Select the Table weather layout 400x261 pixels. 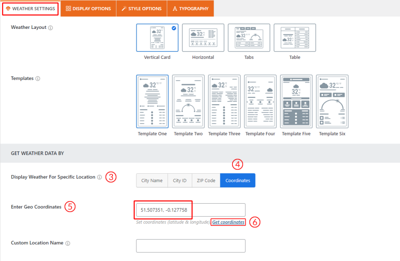pos(295,38)
